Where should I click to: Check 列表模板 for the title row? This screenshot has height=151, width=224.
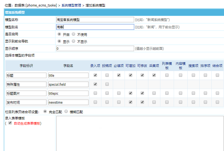click(167, 75)
